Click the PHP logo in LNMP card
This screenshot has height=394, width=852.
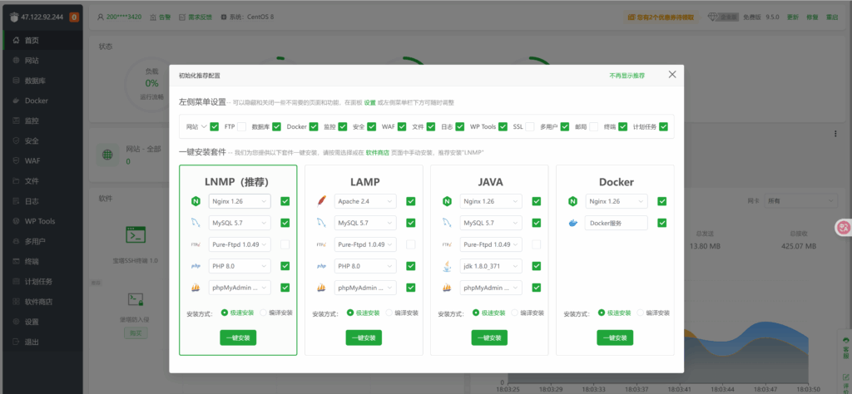click(x=196, y=266)
